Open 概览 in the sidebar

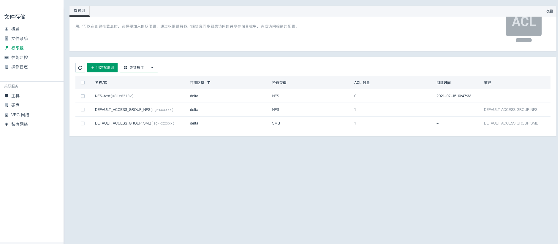[15, 29]
